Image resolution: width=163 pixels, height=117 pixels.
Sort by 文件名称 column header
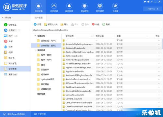[x=78, y=36]
